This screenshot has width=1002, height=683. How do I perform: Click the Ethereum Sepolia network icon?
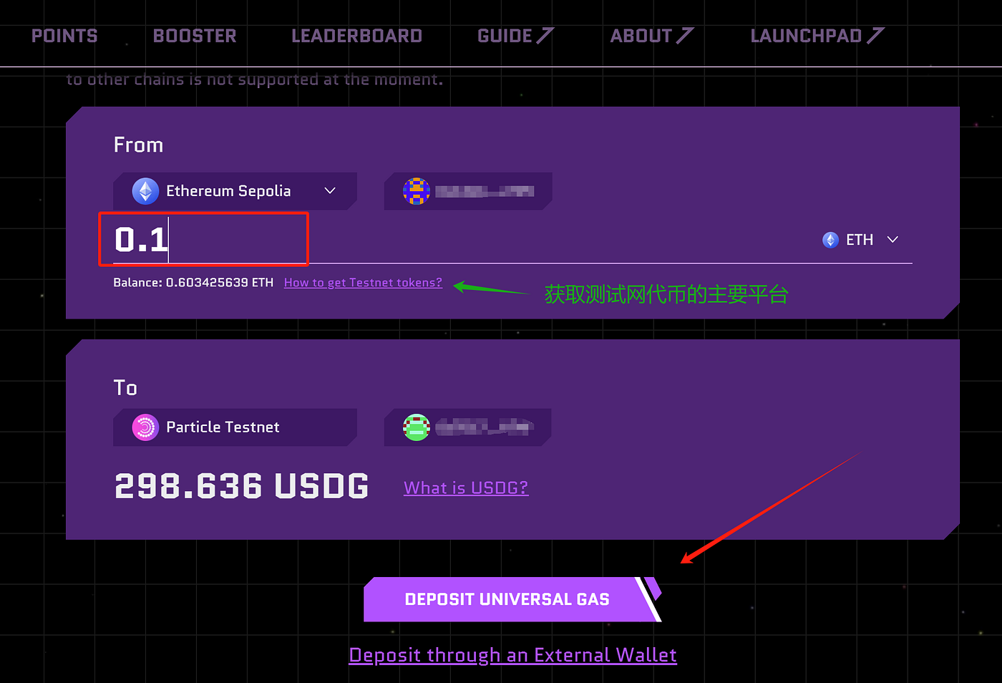click(x=145, y=191)
